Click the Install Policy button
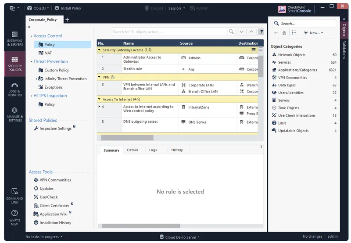 [67, 8]
